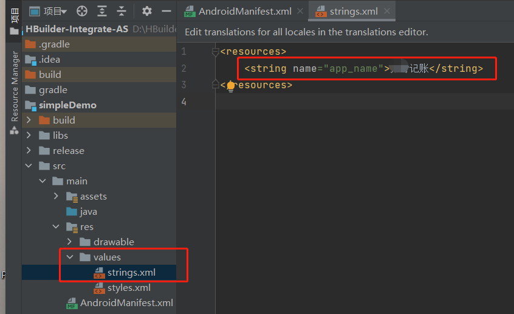The image size is (514, 314).
Task: Click the locate/select opened file target icon
Action: (81, 11)
